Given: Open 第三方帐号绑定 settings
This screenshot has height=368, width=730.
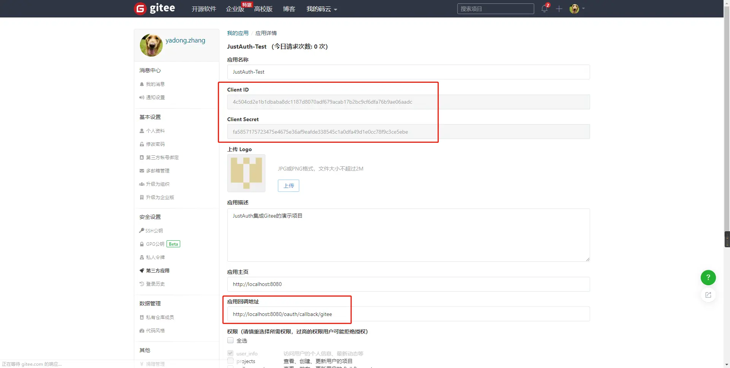Looking at the screenshot, I should coord(162,158).
